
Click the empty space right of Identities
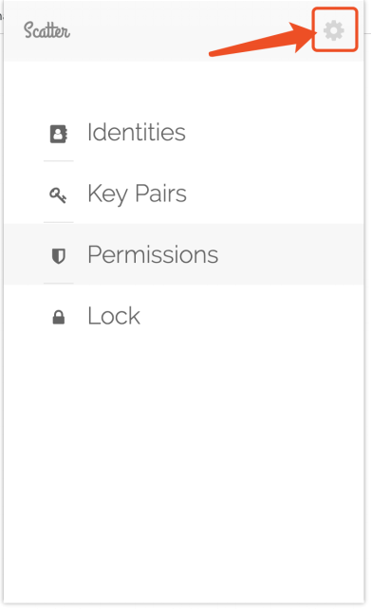[x=274, y=132]
